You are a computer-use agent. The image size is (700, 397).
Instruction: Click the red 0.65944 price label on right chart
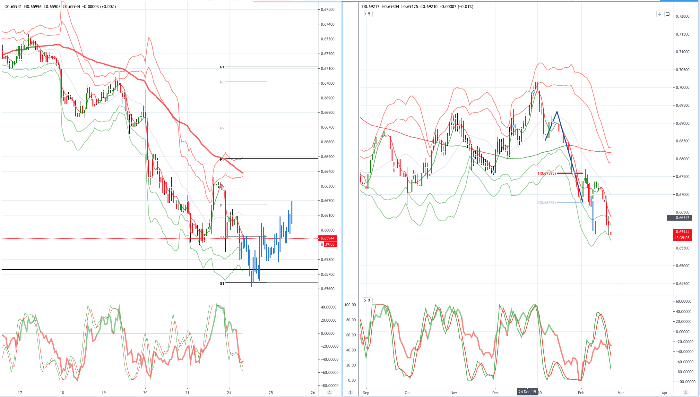(x=683, y=232)
